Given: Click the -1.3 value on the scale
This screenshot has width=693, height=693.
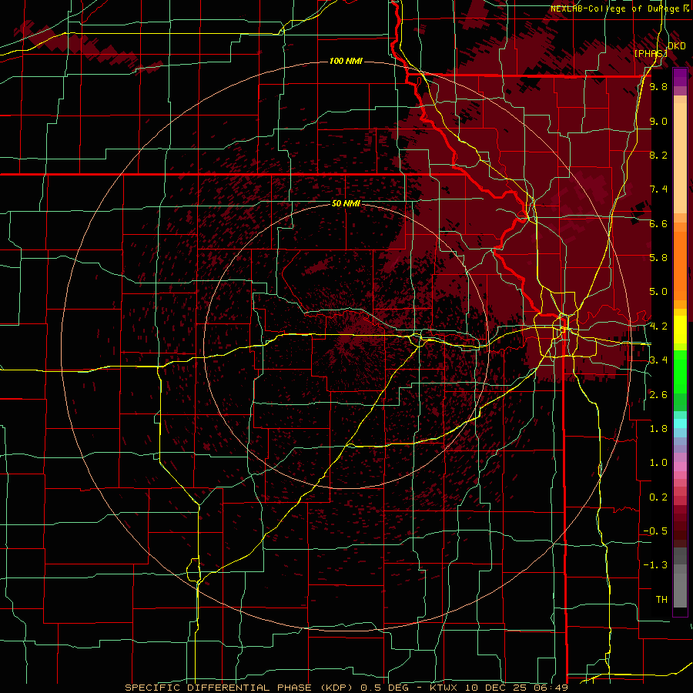Looking at the screenshot, I should 655,565.
